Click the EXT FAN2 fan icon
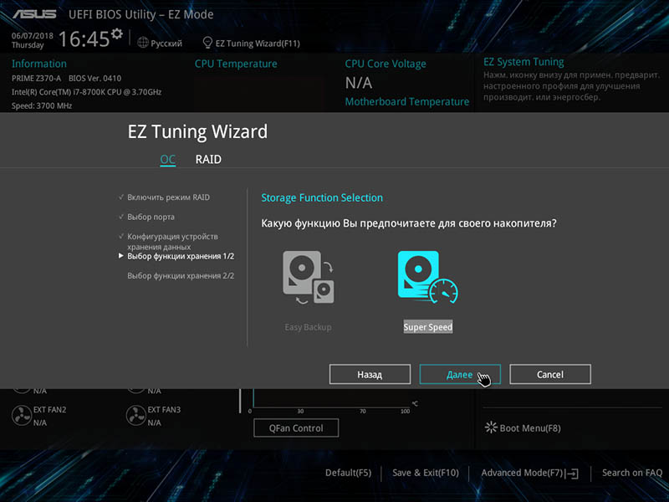This screenshot has width=669, height=502. (x=22, y=415)
